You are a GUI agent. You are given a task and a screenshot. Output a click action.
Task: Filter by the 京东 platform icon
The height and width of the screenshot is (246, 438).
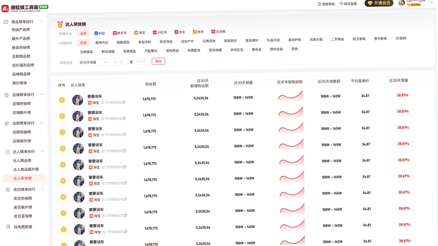coord(176,32)
